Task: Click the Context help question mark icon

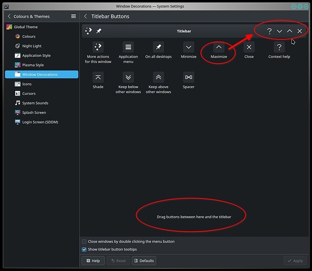Action: coord(279,47)
